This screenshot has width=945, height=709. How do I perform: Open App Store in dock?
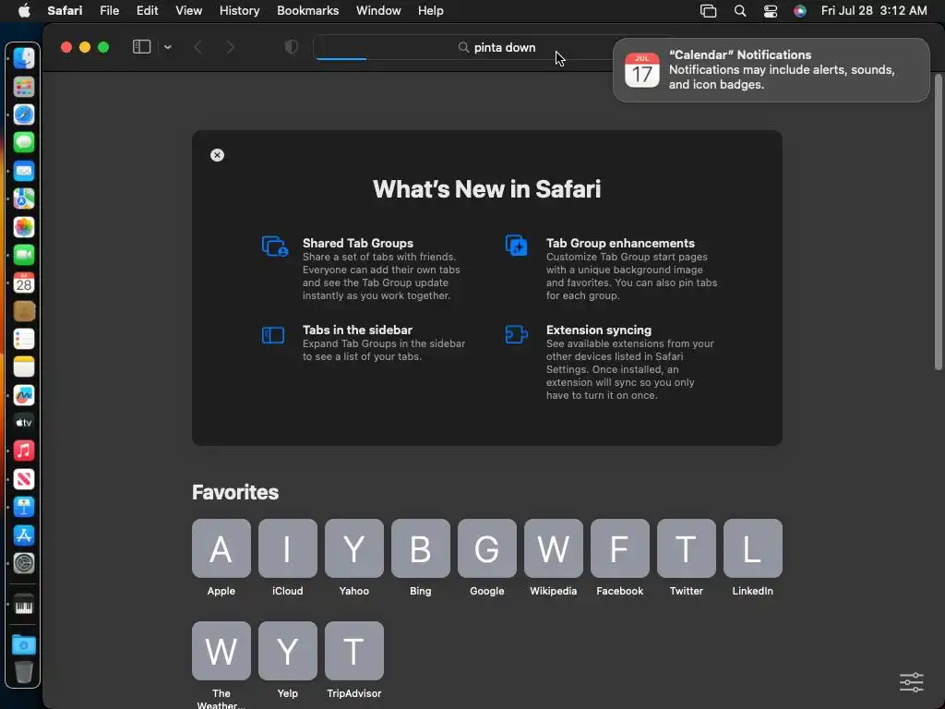(23, 535)
